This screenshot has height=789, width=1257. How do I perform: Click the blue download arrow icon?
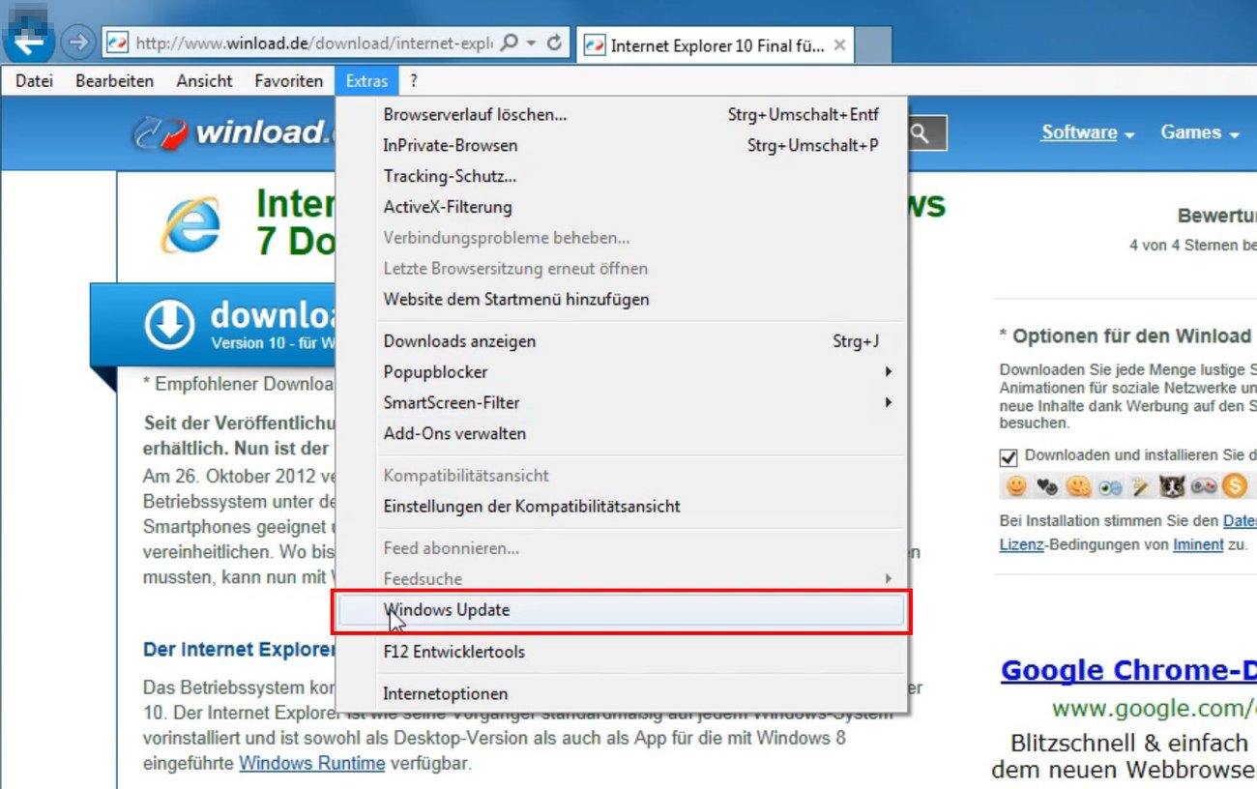coord(170,325)
